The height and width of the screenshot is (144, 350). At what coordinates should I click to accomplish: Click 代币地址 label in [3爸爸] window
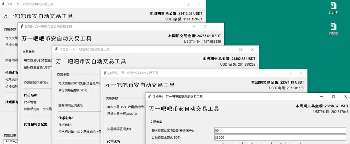[65, 125]
